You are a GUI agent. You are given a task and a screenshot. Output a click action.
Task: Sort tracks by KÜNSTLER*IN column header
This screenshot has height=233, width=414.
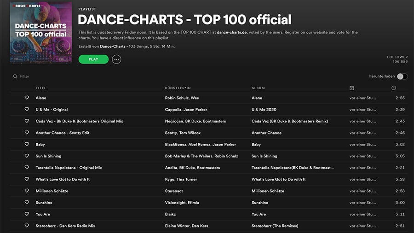pos(178,88)
